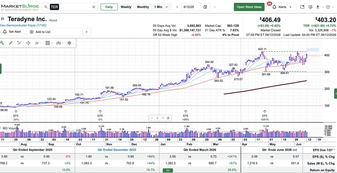Screen dimensions: 337x173
Task: Open the About link
Action: pyautogui.click(x=53, y=20)
